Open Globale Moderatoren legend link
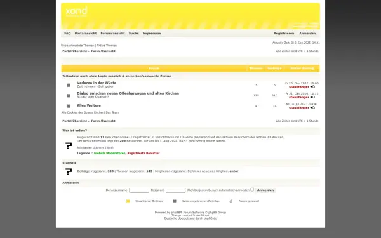The width and height of the screenshot is (381, 238). (110, 153)
